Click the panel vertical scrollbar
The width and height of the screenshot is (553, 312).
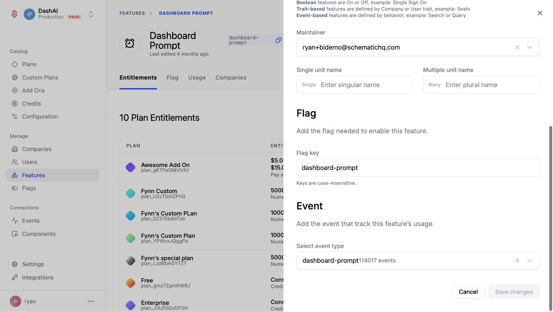pyautogui.click(x=550, y=218)
